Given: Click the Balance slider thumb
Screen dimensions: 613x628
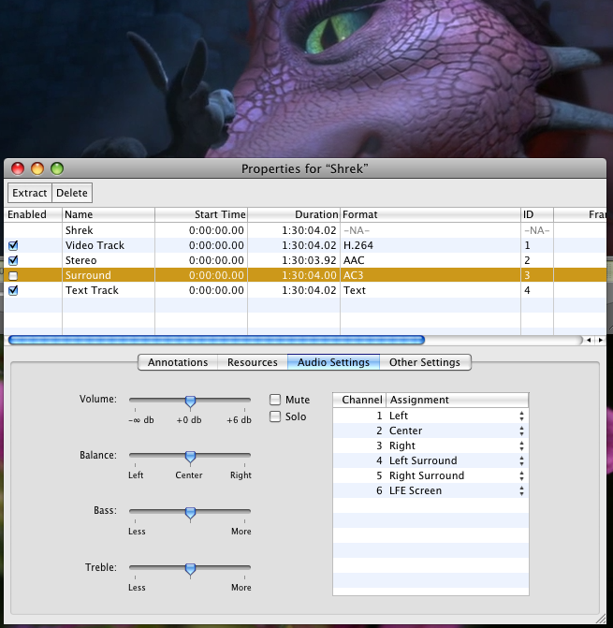Looking at the screenshot, I should click(x=190, y=457).
